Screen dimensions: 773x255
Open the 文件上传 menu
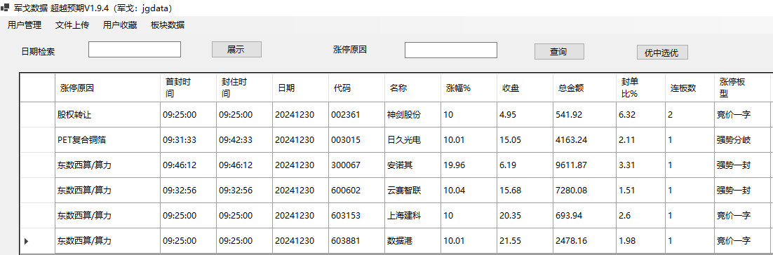72,26
